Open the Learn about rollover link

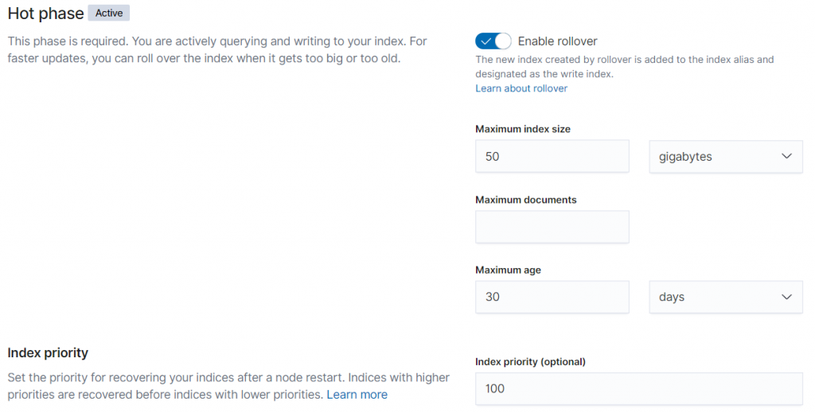click(521, 88)
